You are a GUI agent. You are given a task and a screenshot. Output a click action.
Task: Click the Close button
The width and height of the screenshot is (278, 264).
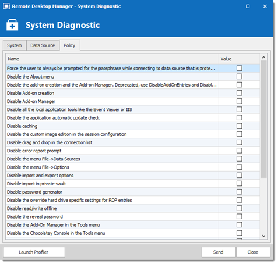pos(253,252)
